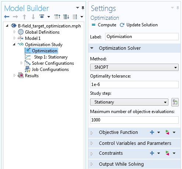Click the Optimality tolerance field
This screenshot has height=169, width=182.
pyautogui.click(x=134, y=84)
